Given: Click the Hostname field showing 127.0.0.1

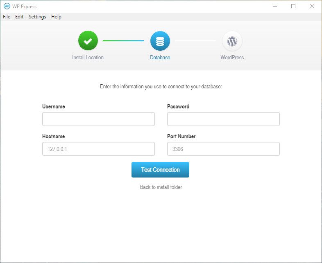Looking at the screenshot, I should coord(98,149).
